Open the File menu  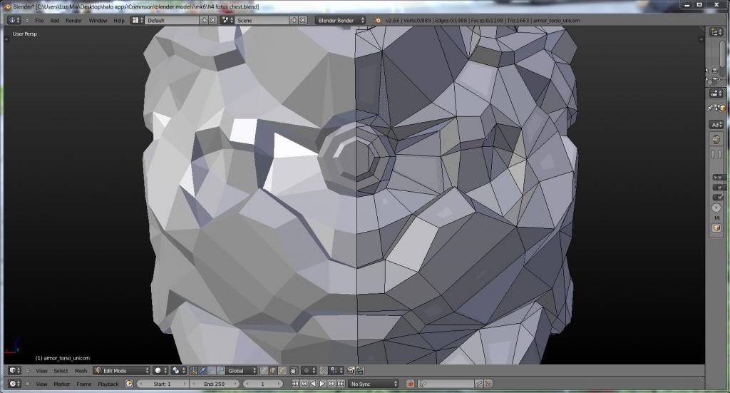(40, 21)
